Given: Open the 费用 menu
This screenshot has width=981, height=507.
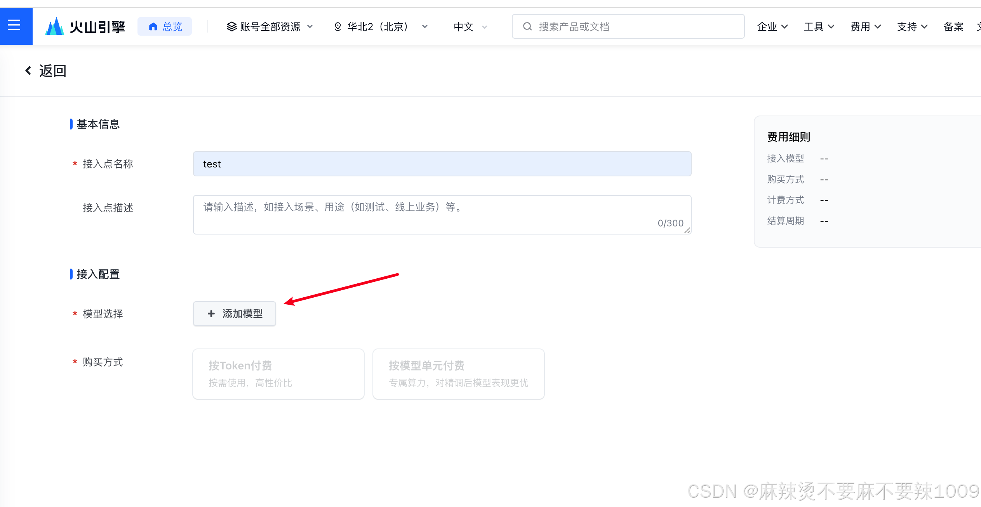Looking at the screenshot, I should click(865, 26).
